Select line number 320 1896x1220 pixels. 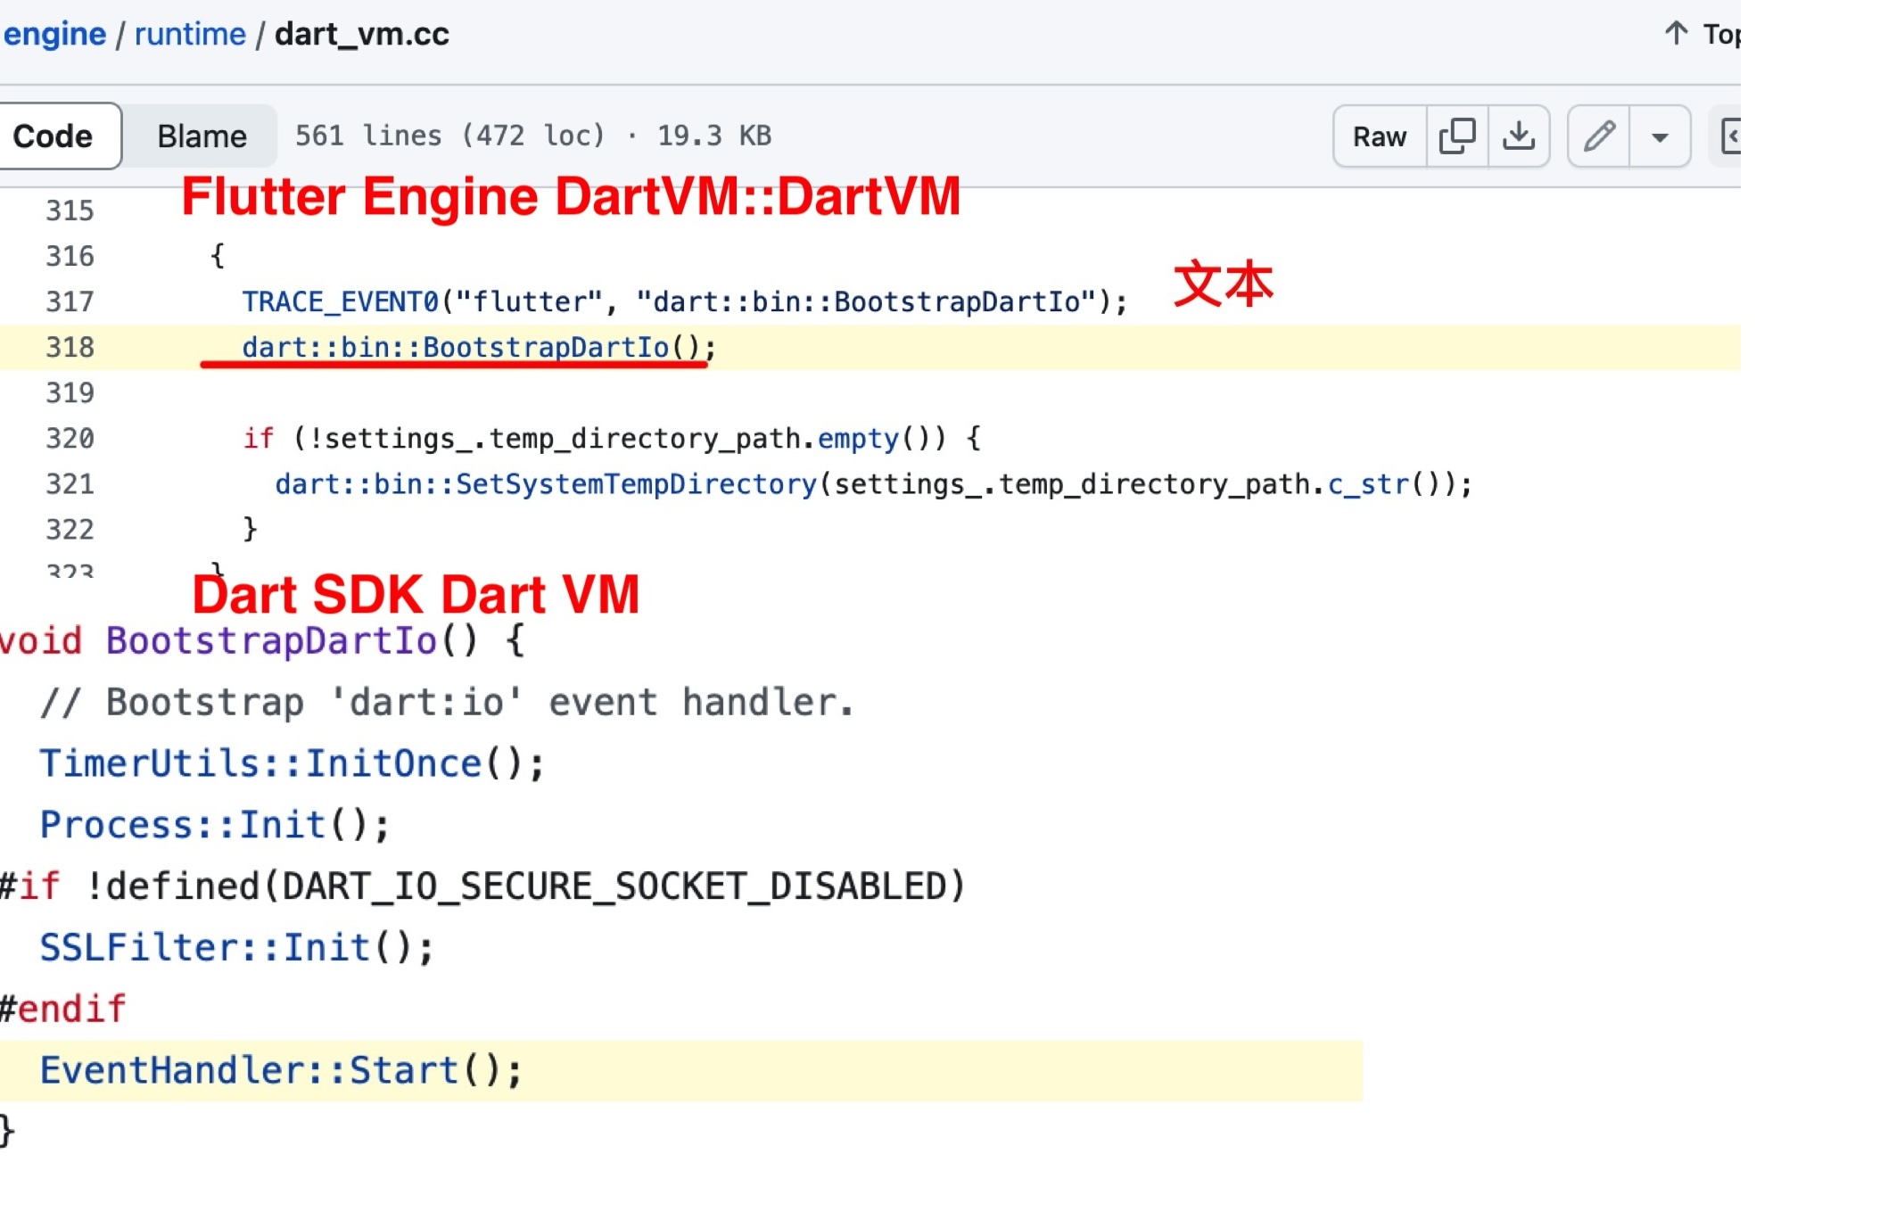point(70,438)
